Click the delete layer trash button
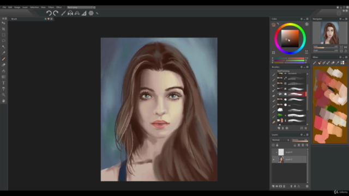 click(x=284, y=186)
